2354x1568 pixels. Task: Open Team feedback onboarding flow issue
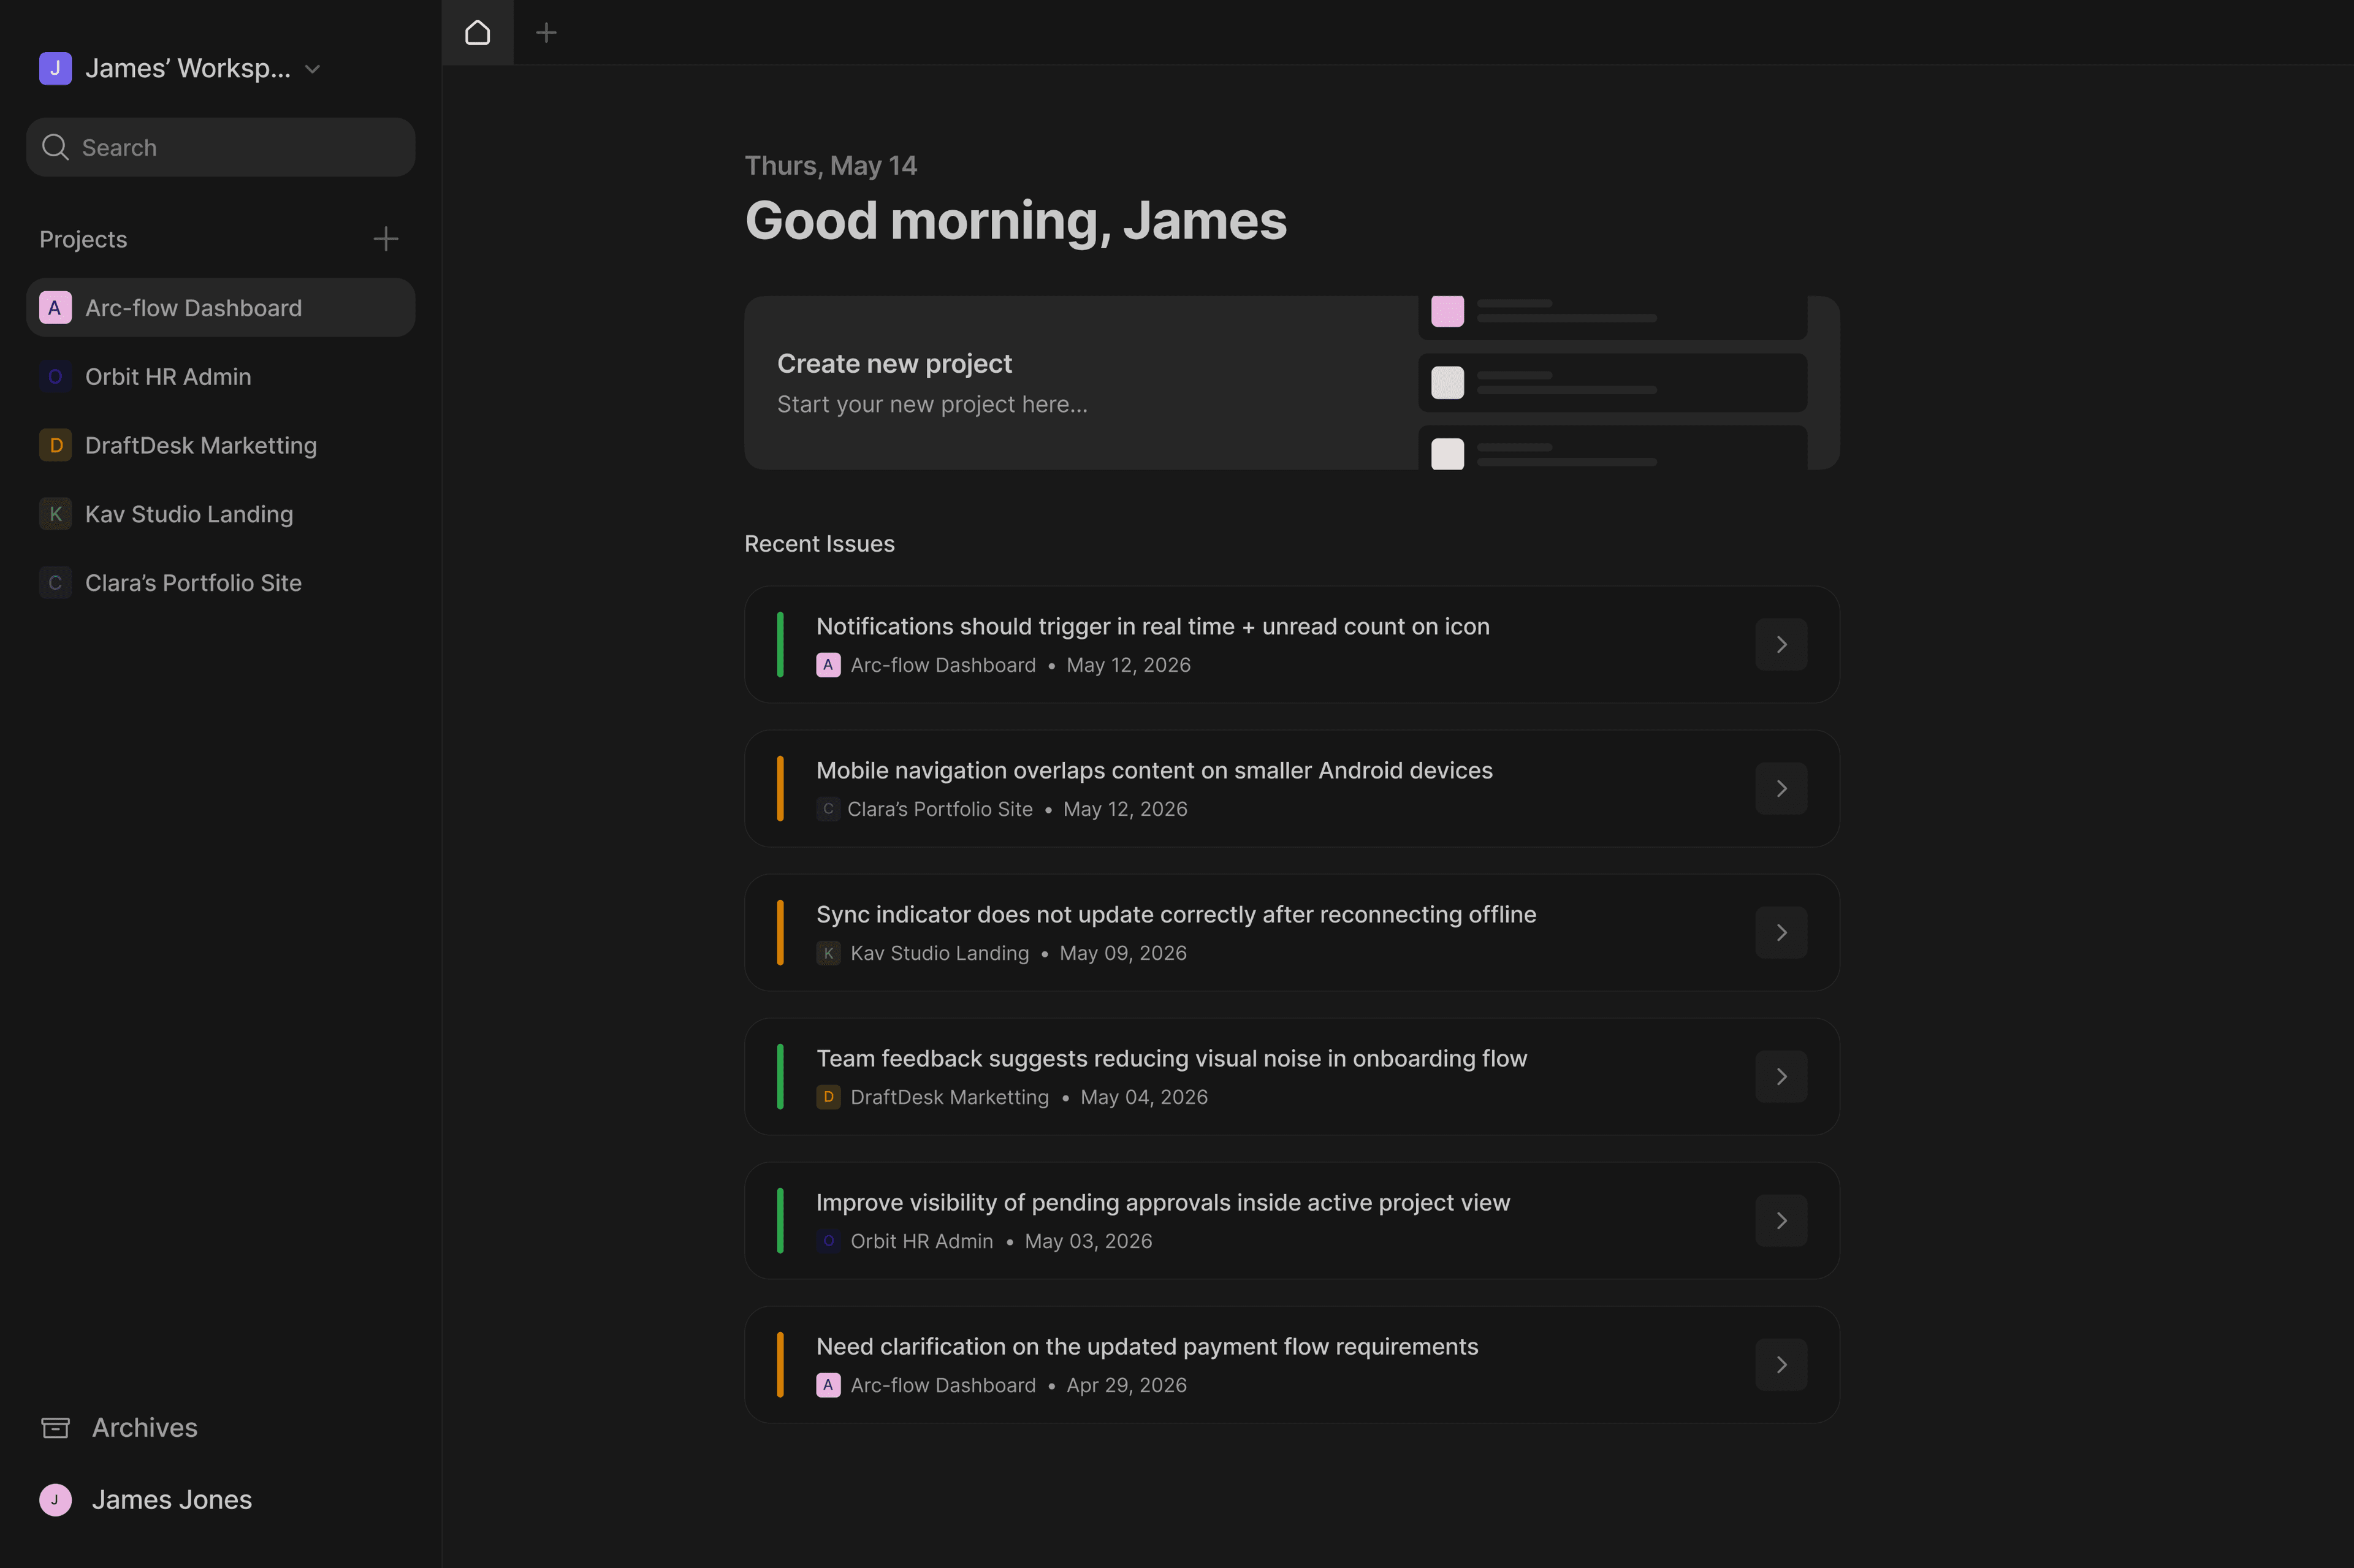(1291, 1076)
